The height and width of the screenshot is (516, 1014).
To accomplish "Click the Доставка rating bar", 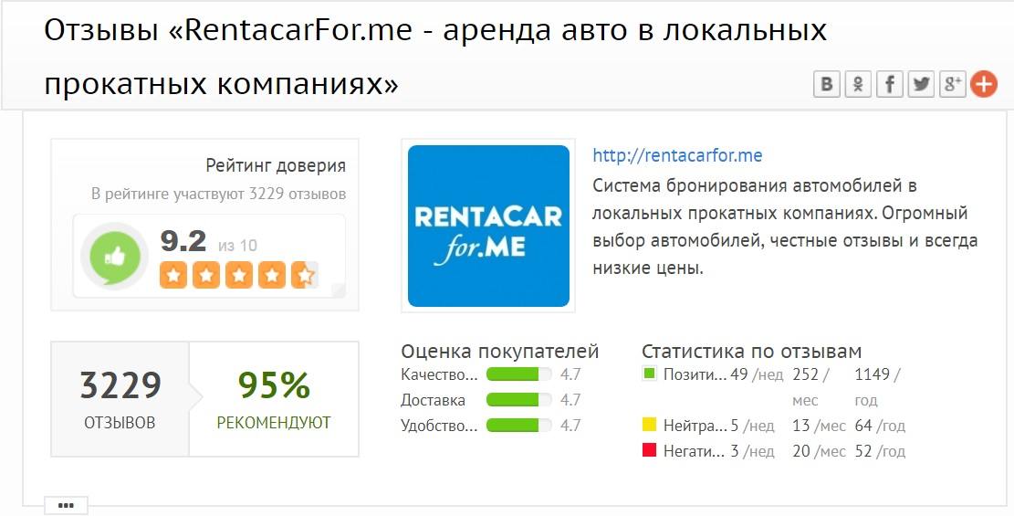I will (518, 399).
